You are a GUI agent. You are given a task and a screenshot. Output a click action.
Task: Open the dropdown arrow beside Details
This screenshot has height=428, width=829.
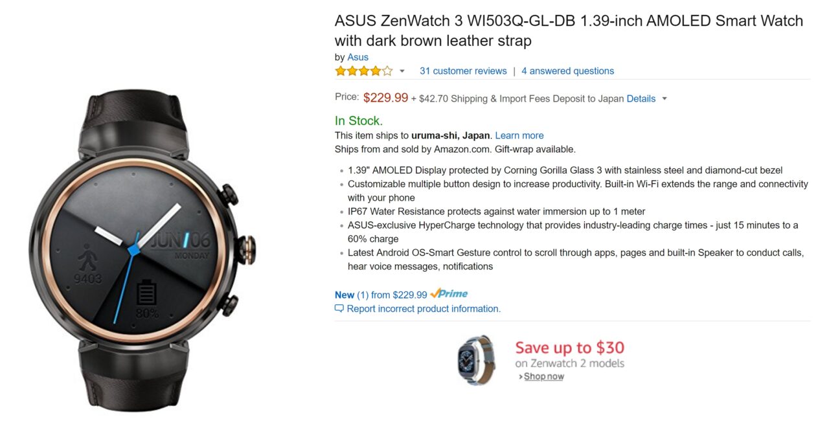click(664, 99)
